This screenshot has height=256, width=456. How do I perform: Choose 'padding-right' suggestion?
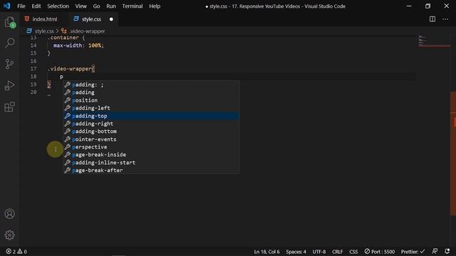coord(151,124)
